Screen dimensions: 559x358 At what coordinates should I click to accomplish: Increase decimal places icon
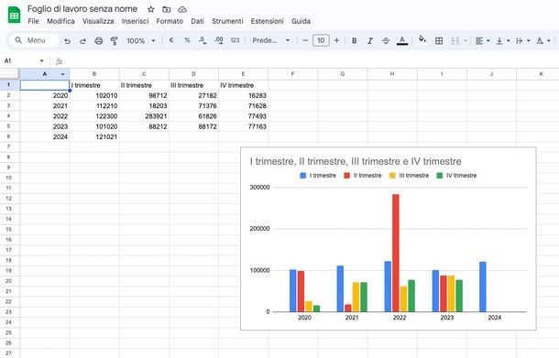tap(219, 40)
